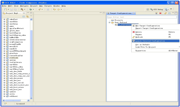Click the red Delete icon in Target Configurations toolbar
Image resolution: width=180 pixels, height=107 pixels.
coord(160,13)
